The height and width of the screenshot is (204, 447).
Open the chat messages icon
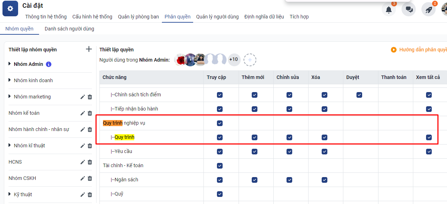pos(409,10)
